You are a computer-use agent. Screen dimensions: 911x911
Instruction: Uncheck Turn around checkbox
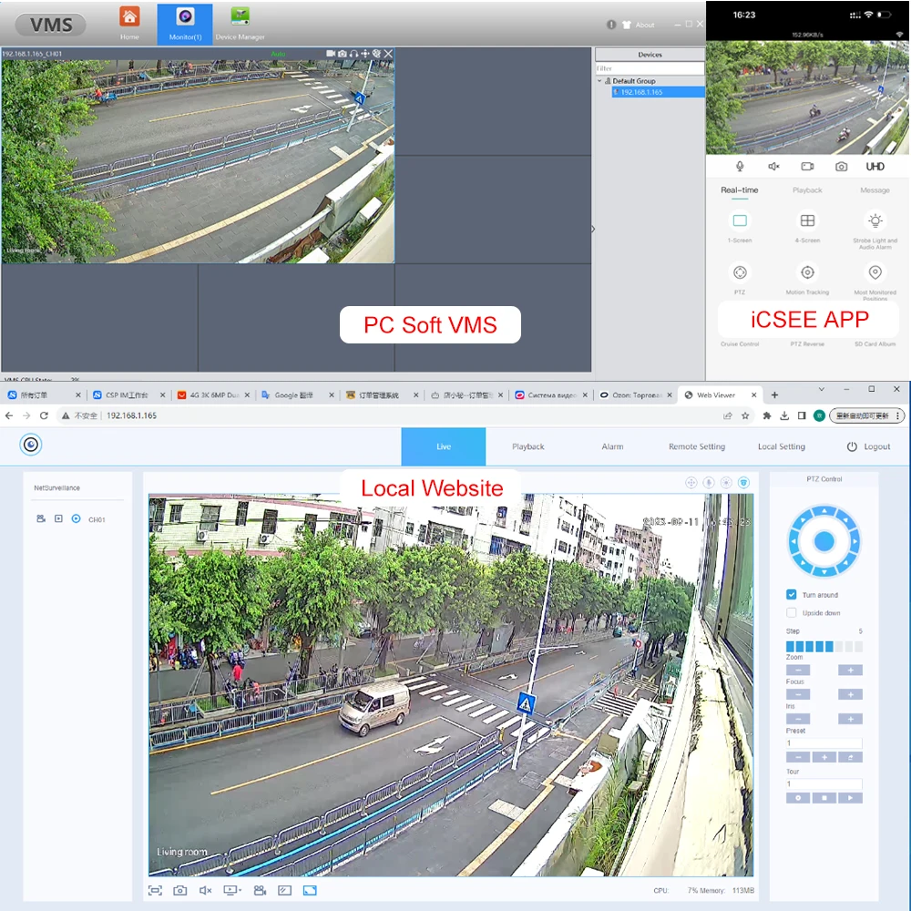click(791, 594)
